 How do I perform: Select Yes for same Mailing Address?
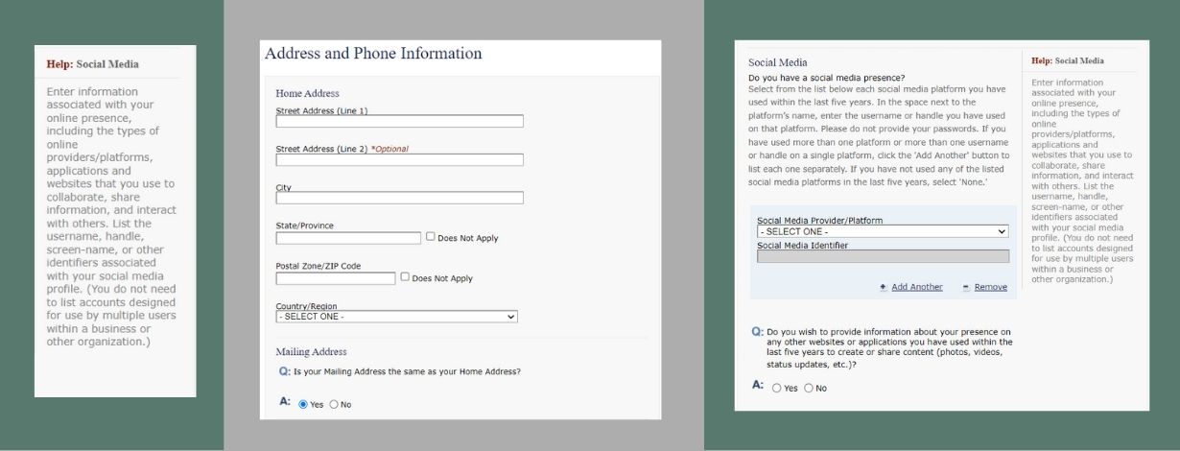coord(303,404)
